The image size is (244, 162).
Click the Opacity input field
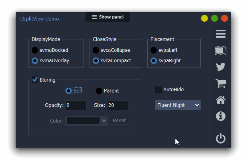76,105
